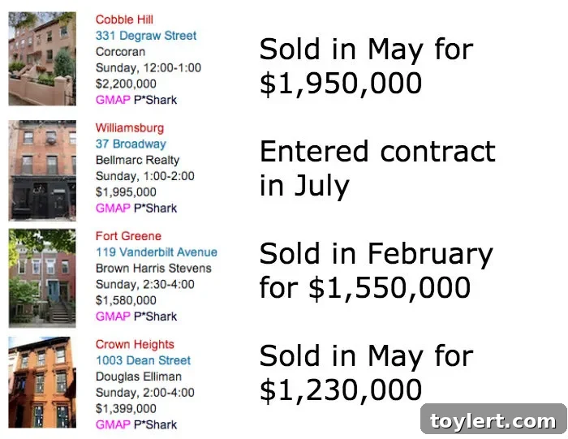Image resolution: width=568 pixels, height=439 pixels.
Task: Click P*Shark for 119 Vanderbilt Avenue
Action: (x=156, y=316)
